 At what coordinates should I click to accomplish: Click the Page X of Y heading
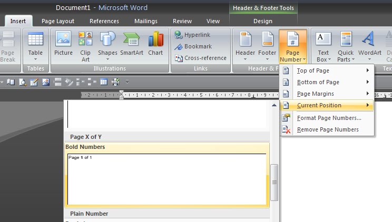pyautogui.click(x=86, y=137)
